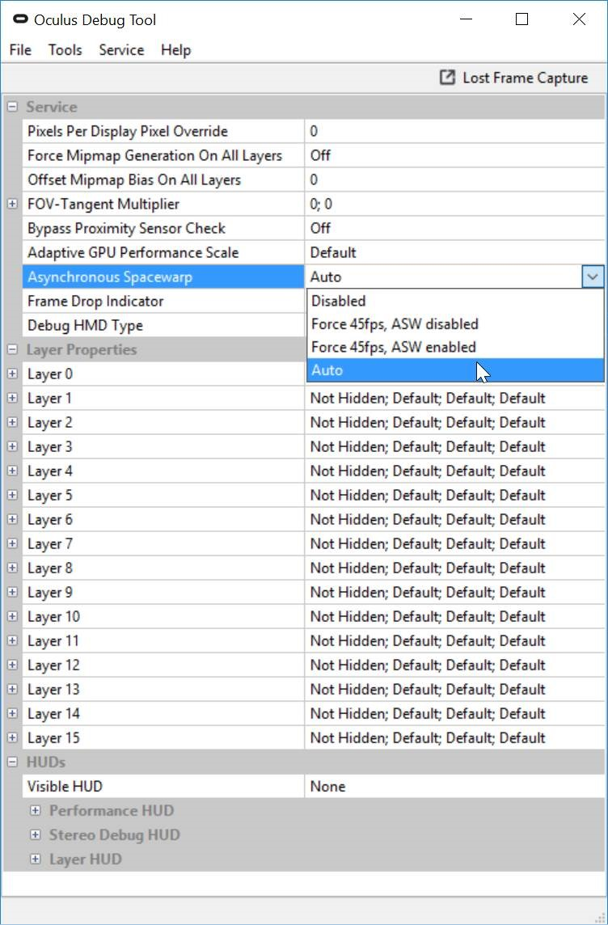Expand Layer 13 properties
This screenshot has height=925, width=608.
(12, 689)
